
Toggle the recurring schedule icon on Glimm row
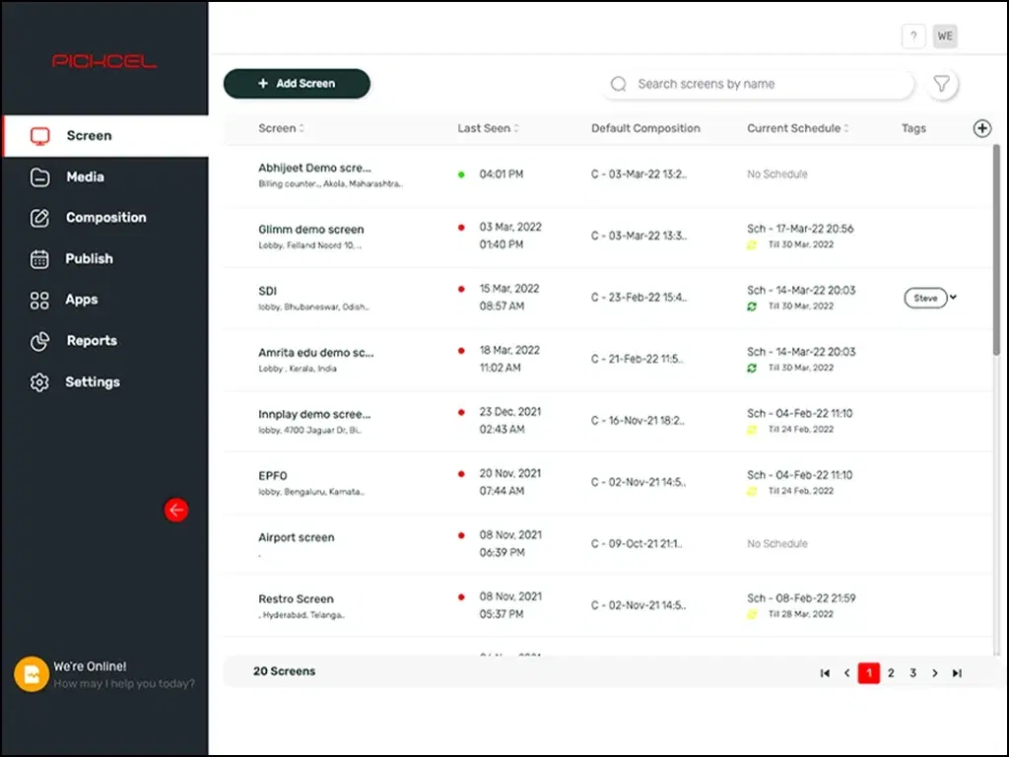pos(754,244)
